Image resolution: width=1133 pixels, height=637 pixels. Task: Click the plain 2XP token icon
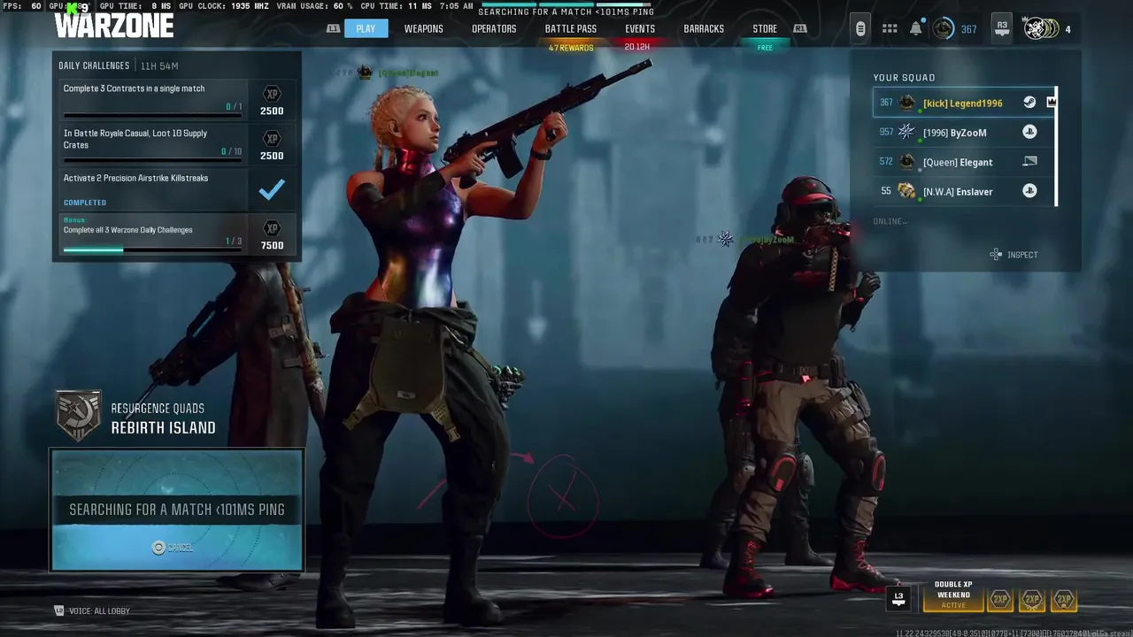point(1000,600)
